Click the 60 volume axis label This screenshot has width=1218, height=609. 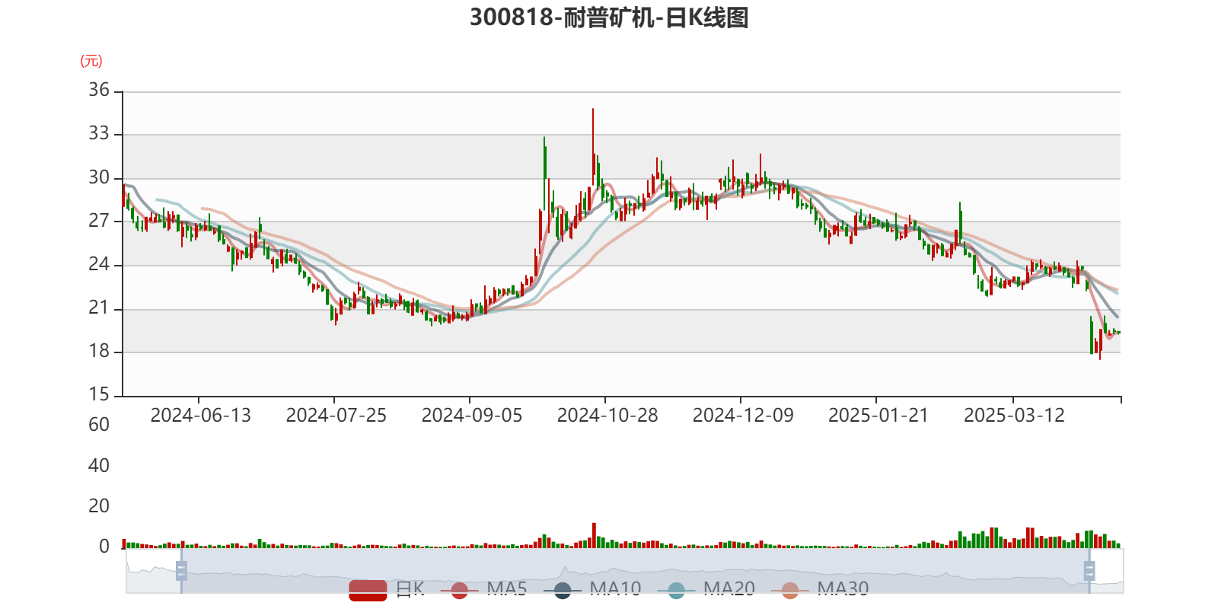99,425
